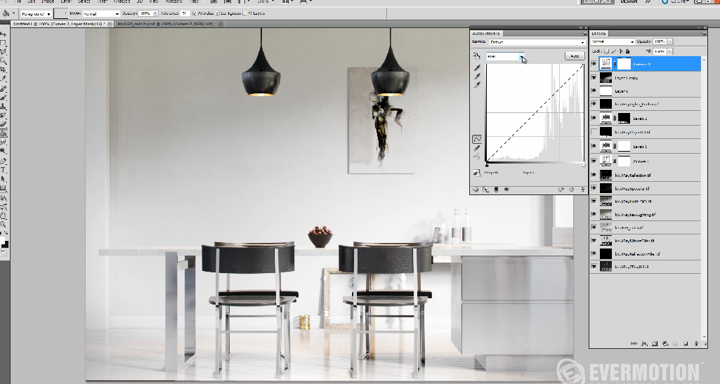Open the Curves preset Default dropdown
The height and width of the screenshot is (384, 720).
click(x=537, y=42)
